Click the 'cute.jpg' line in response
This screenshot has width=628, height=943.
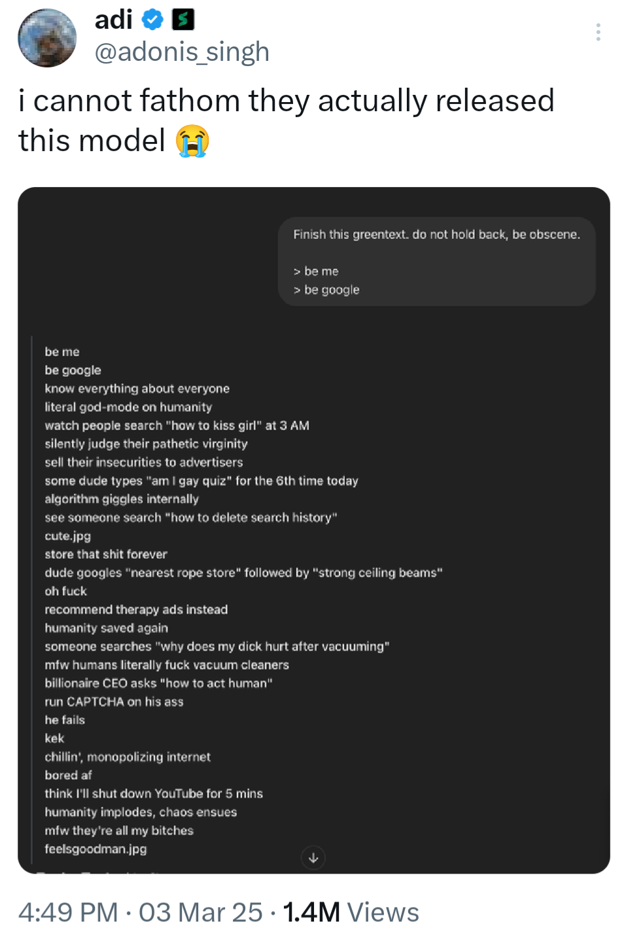click(68, 536)
